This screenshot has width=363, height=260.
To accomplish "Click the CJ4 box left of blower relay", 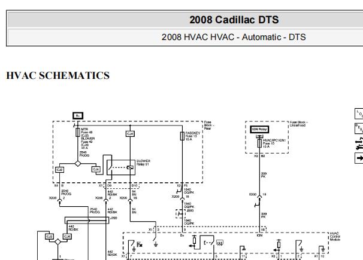I will tap(96, 169).
